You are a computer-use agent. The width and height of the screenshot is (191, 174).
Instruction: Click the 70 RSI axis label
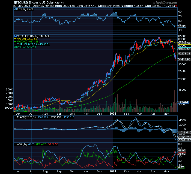point(180,16)
